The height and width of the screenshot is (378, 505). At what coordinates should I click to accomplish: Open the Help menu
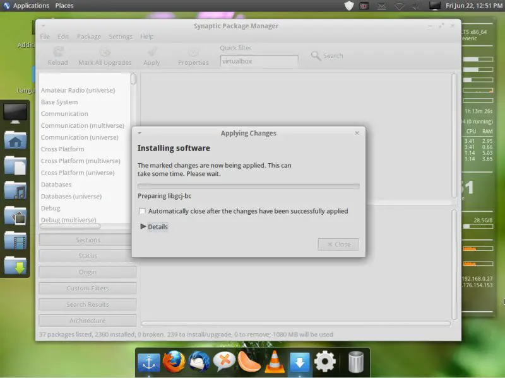[147, 37]
